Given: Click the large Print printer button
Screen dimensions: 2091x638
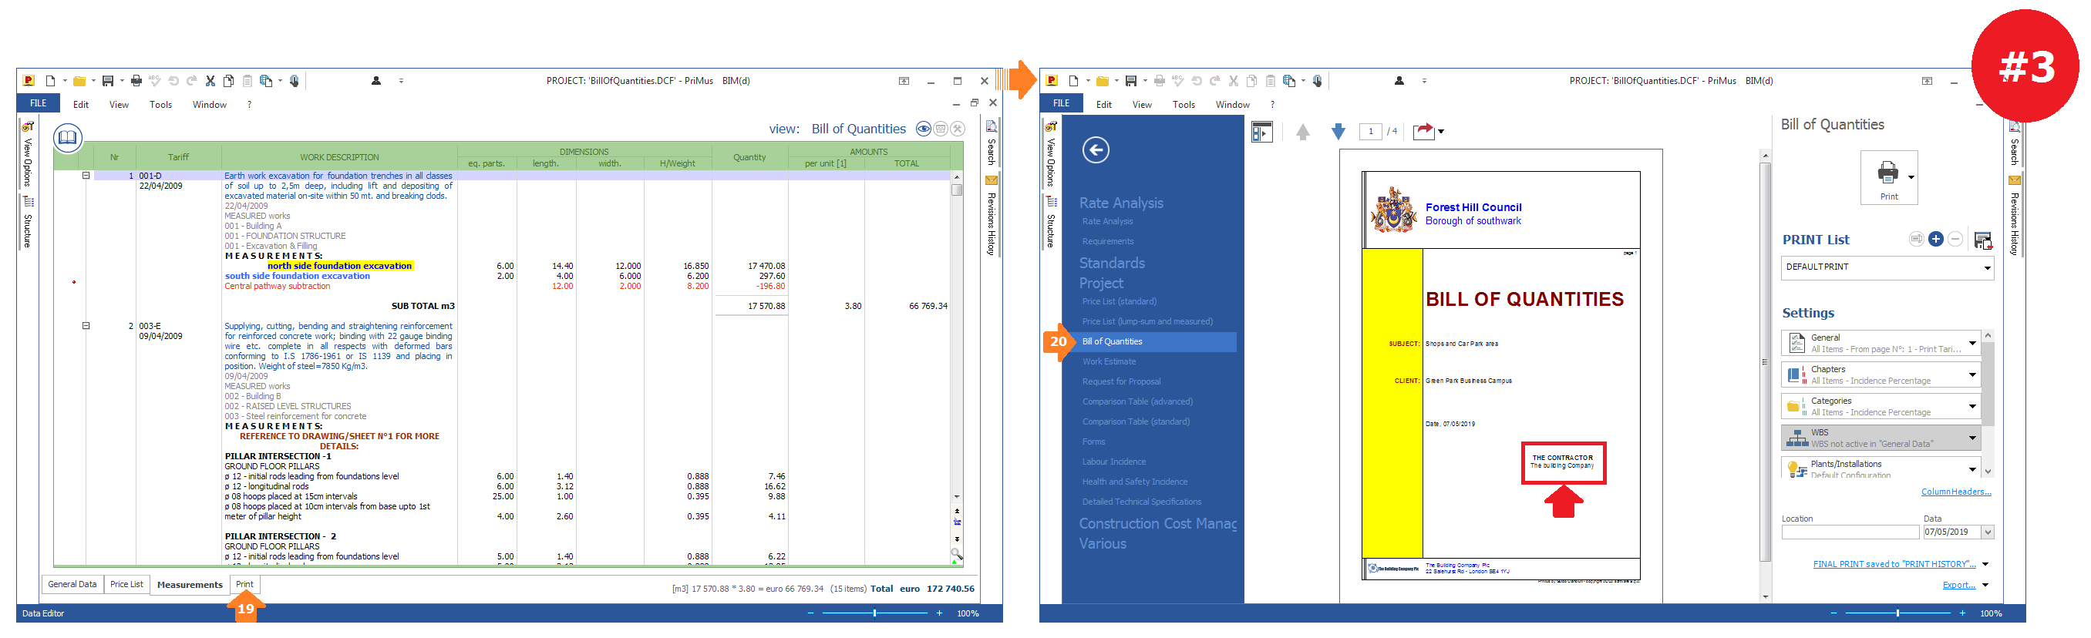Looking at the screenshot, I should pos(1888,177).
